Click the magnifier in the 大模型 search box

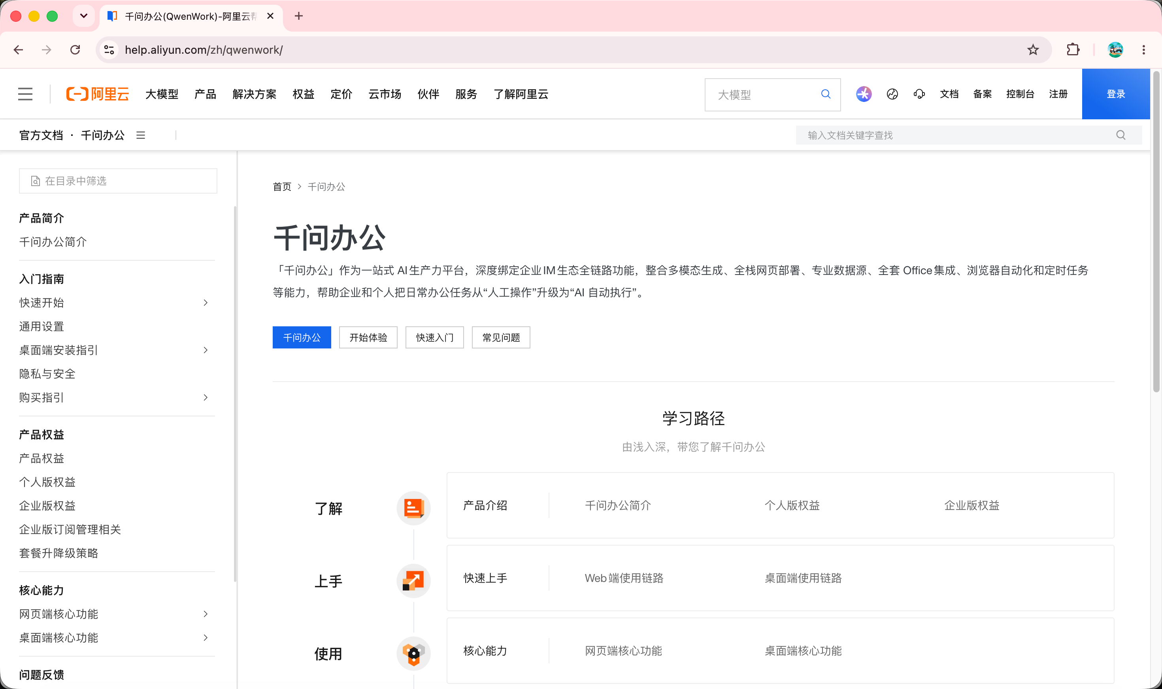(x=825, y=94)
